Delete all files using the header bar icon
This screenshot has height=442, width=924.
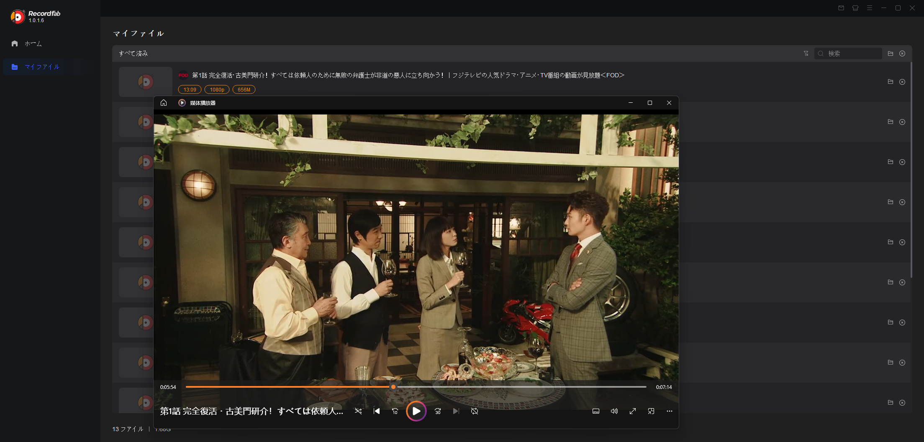point(902,53)
